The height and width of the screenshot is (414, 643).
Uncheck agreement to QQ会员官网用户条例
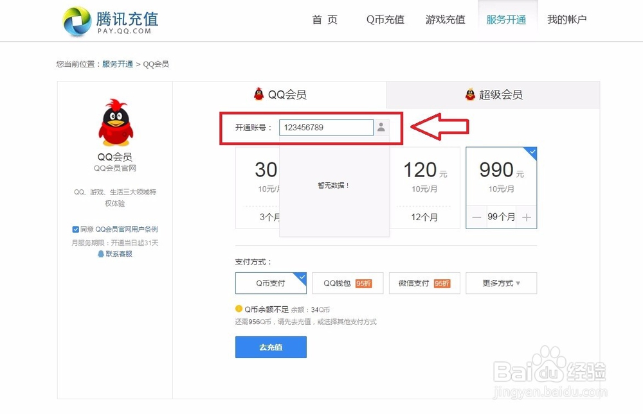point(75,229)
